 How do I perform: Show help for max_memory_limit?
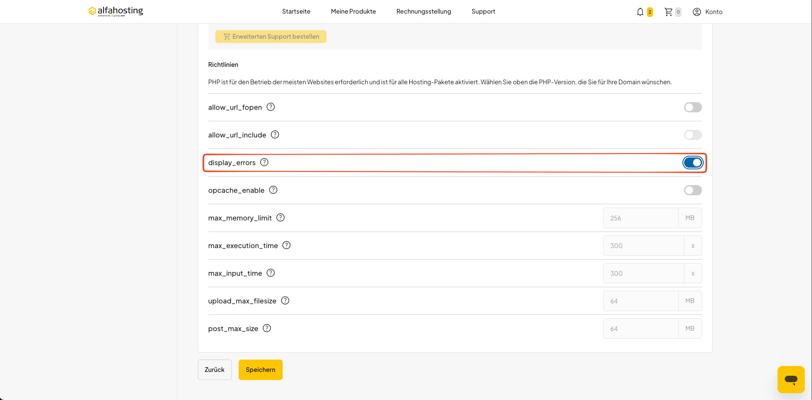280,217
